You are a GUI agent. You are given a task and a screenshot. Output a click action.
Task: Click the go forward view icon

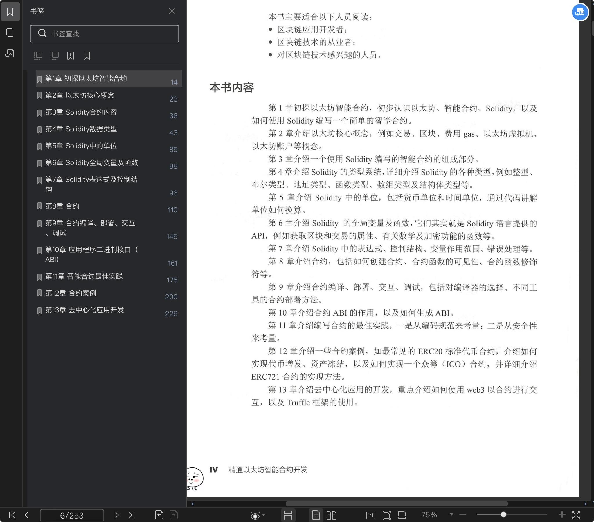click(174, 515)
